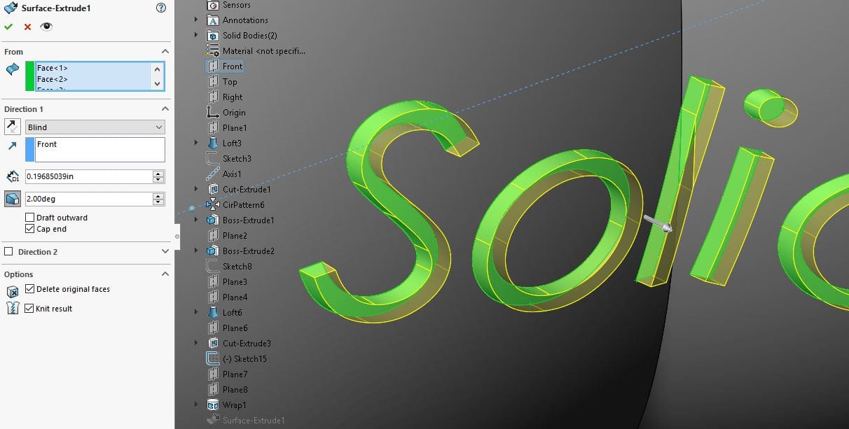
Task: Toggle the draft on/off icon
Action: tap(12, 199)
